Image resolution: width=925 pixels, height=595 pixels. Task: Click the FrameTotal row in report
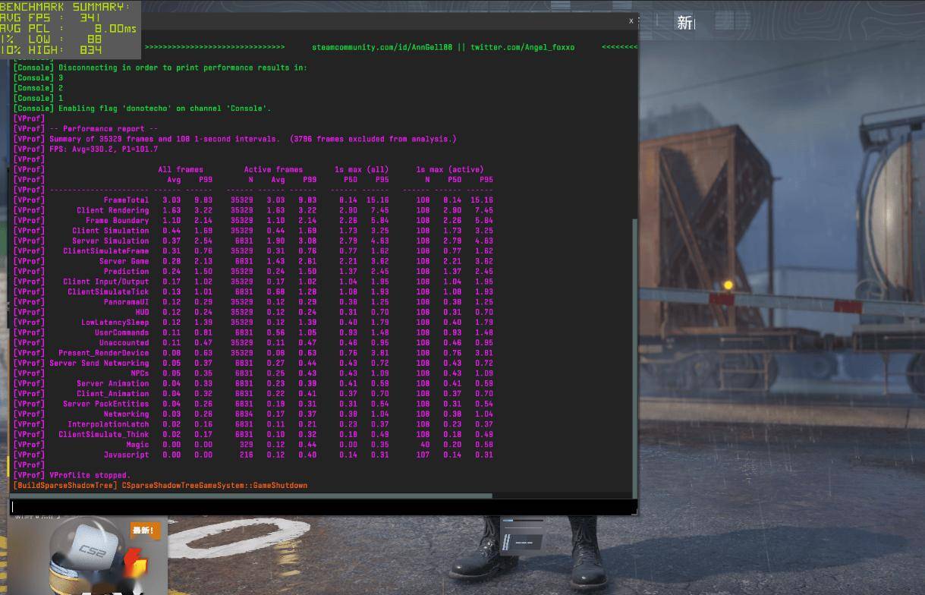click(x=126, y=200)
